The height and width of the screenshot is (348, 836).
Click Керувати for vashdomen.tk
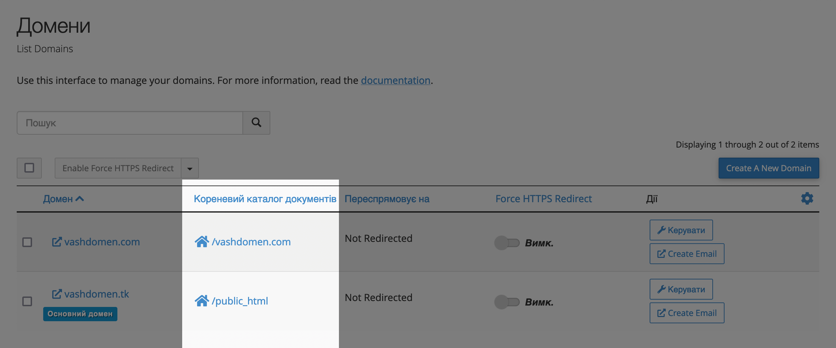pyautogui.click(x=681, y=289)
